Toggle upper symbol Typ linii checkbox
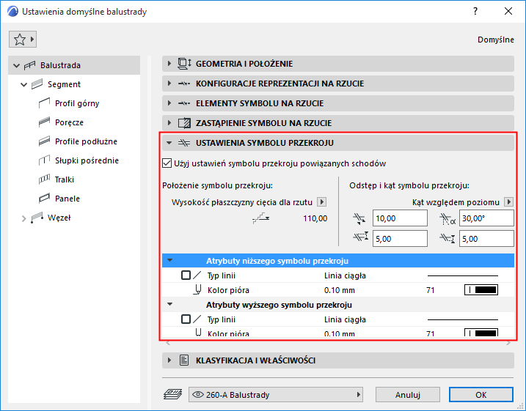Screen dimensions: 526x411 pos(186,319)
